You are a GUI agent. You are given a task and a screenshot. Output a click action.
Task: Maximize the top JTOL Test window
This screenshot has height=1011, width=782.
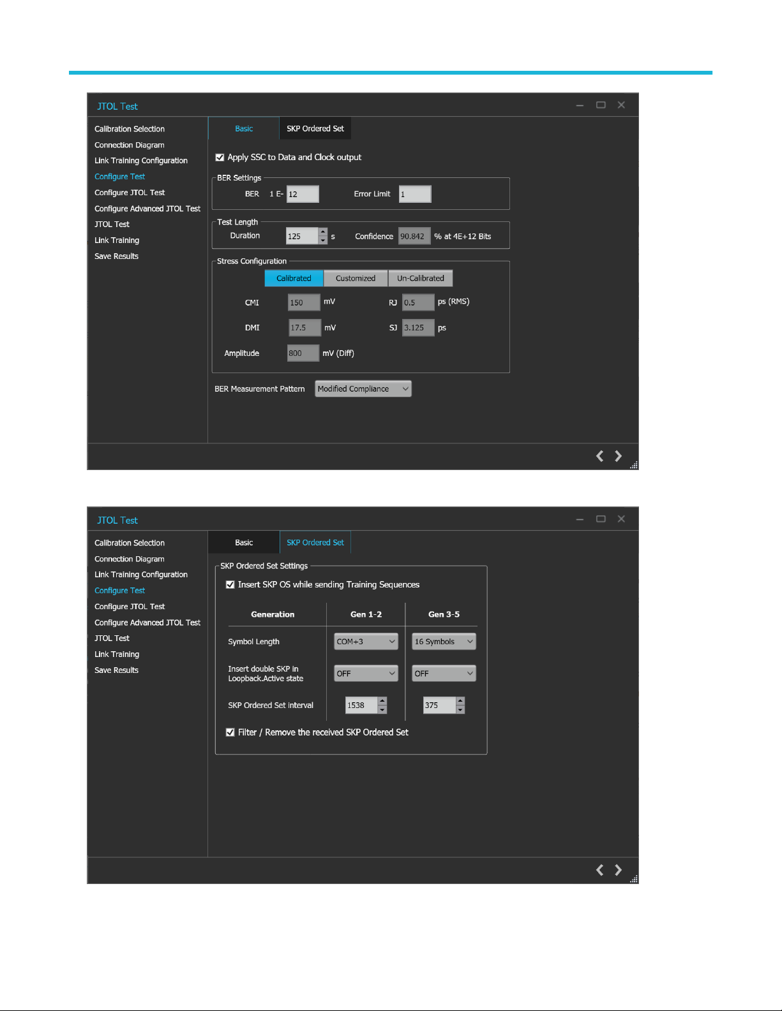click(601, 105)
